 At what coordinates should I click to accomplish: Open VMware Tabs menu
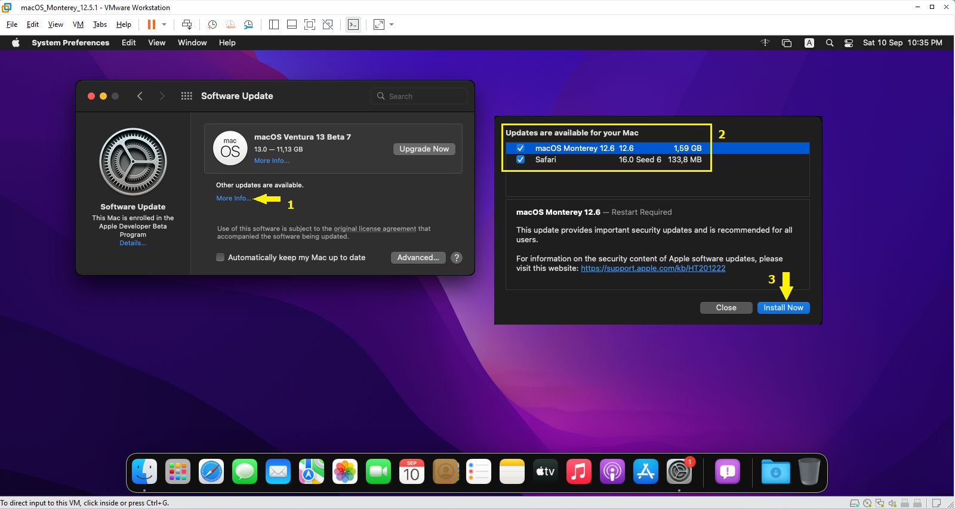(100, 24)
